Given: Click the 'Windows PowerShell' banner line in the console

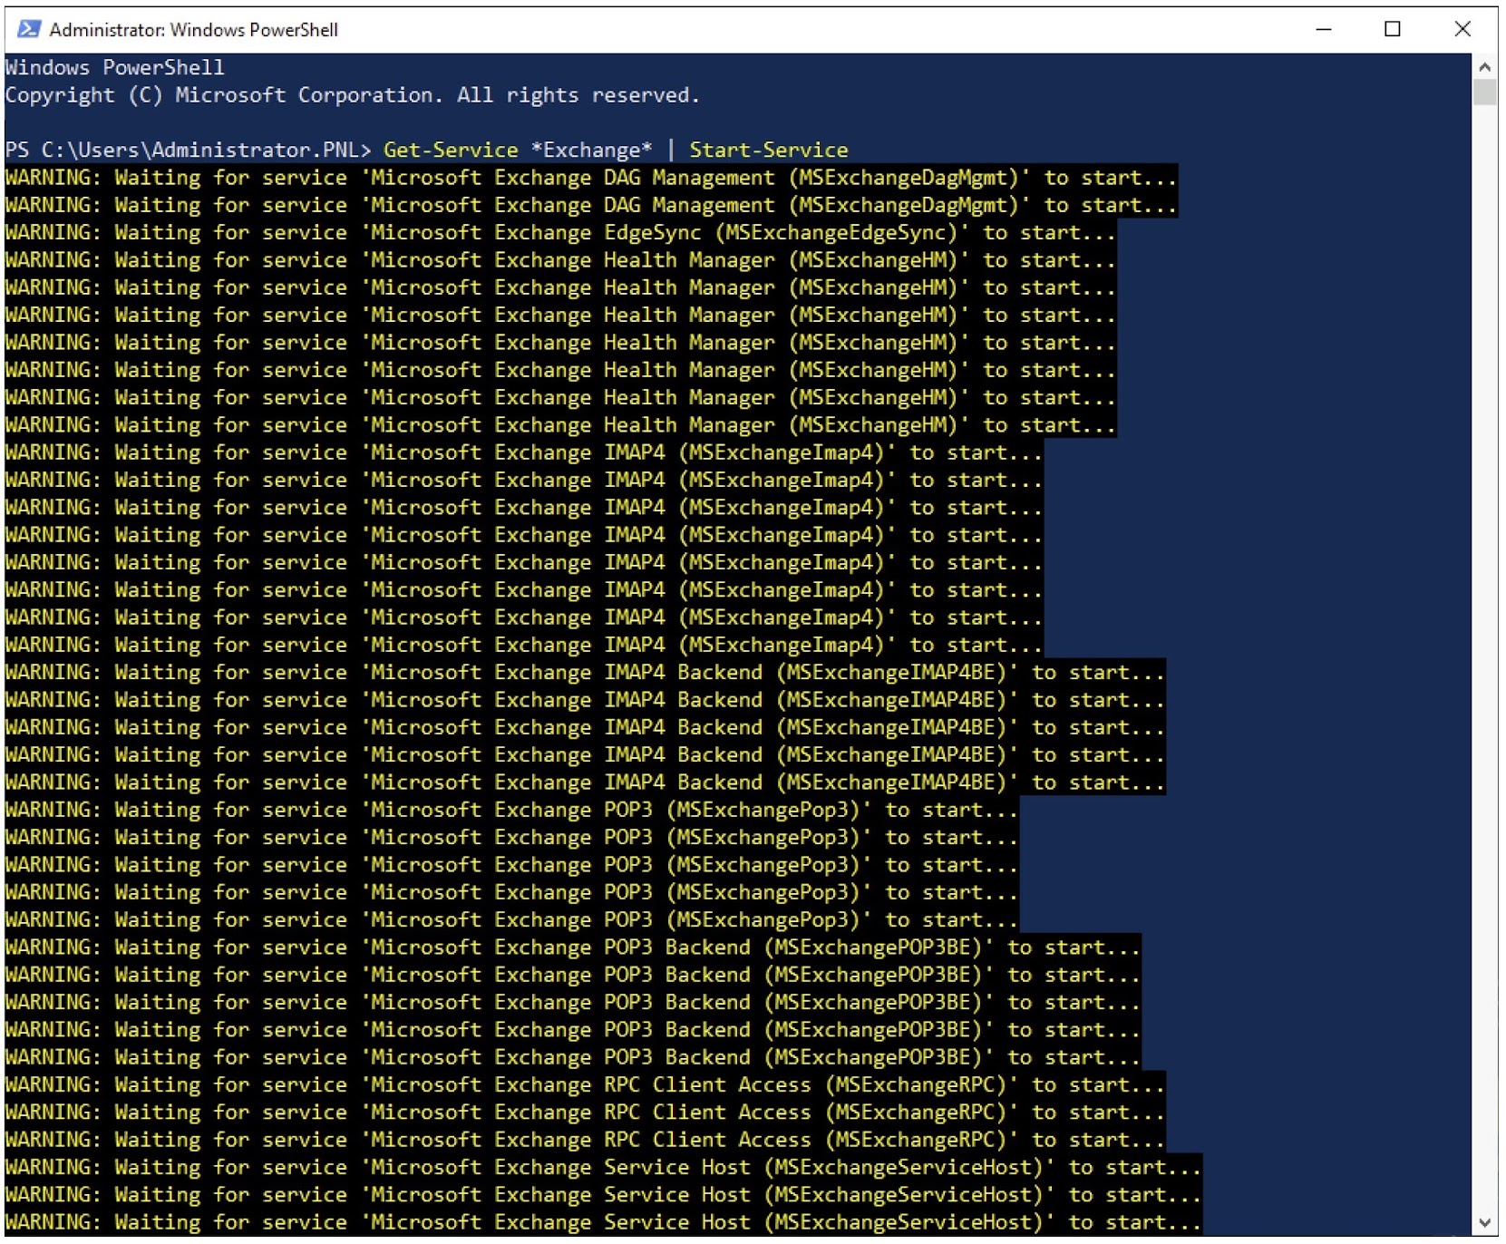Looking at the screenshot, I should (x=115, y=68).
